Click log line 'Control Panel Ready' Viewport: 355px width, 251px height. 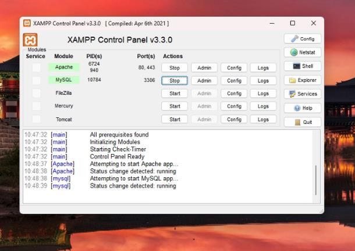pyautogui.click(x=118, y=156)
